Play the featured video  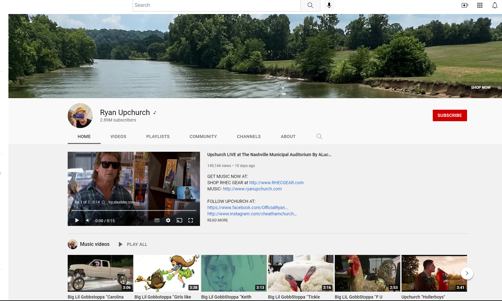coord(77,221)
